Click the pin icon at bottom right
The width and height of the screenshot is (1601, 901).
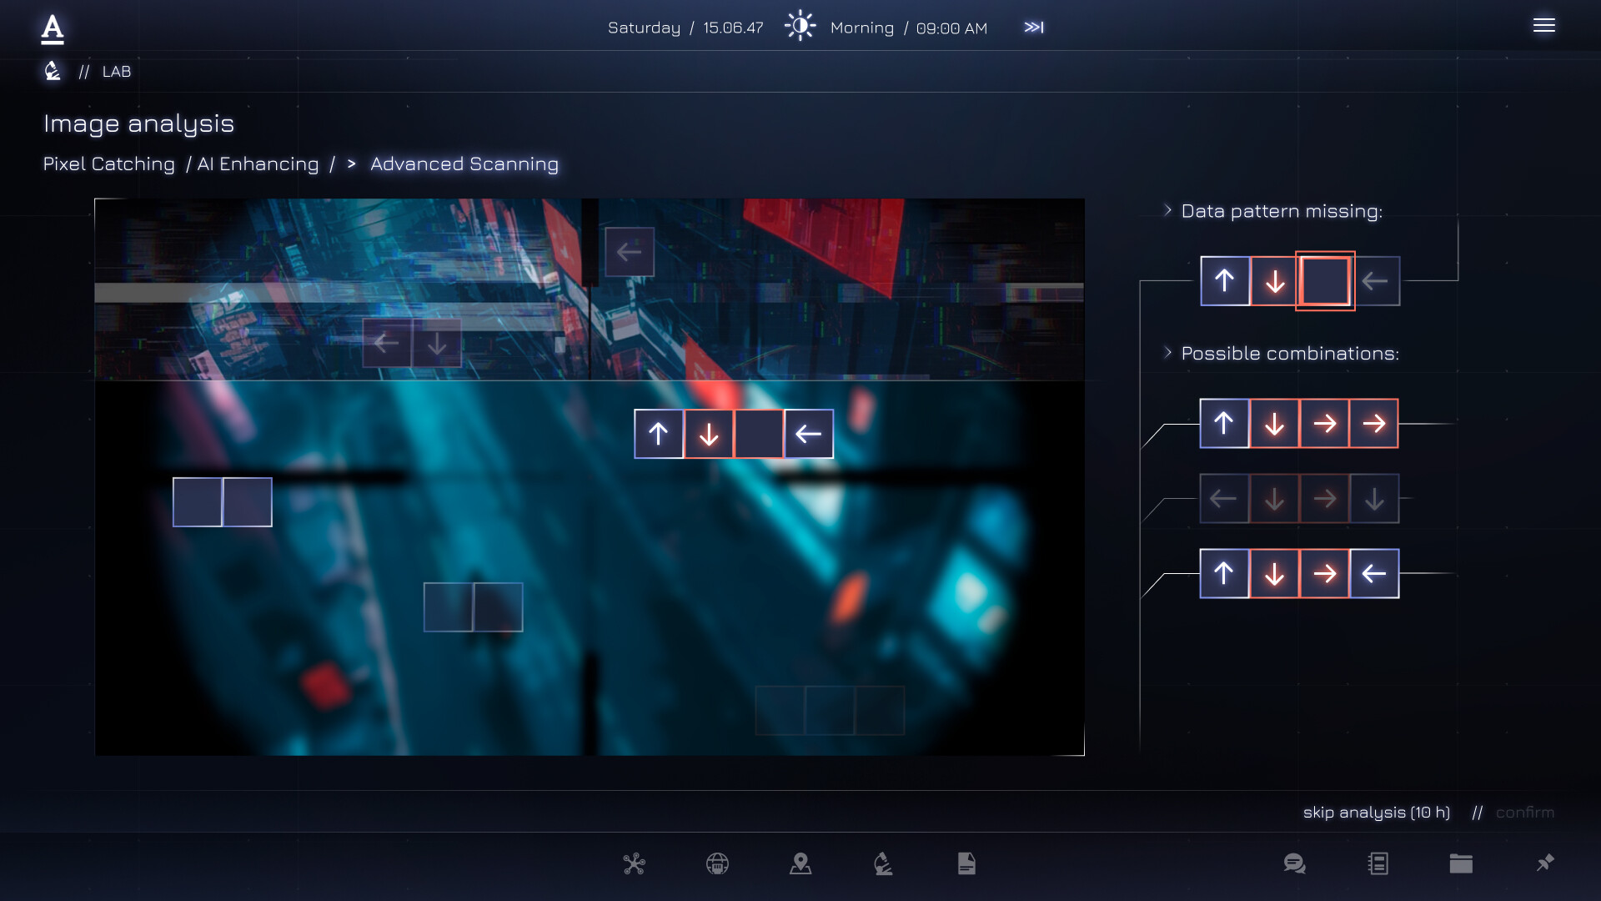1544,864
